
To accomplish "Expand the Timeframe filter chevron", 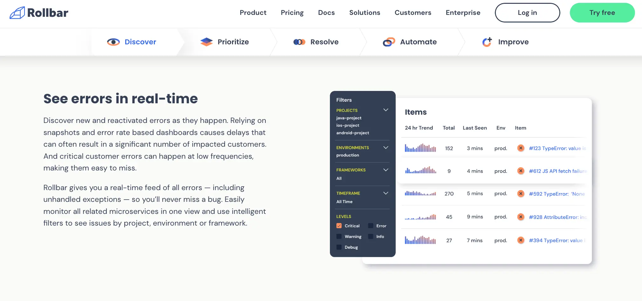I will point(386,193).
